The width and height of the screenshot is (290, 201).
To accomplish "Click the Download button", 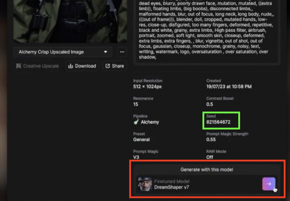I will [x=82, y=66].
